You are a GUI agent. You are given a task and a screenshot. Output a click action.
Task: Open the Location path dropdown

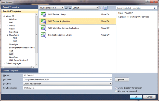pos(111,80)
